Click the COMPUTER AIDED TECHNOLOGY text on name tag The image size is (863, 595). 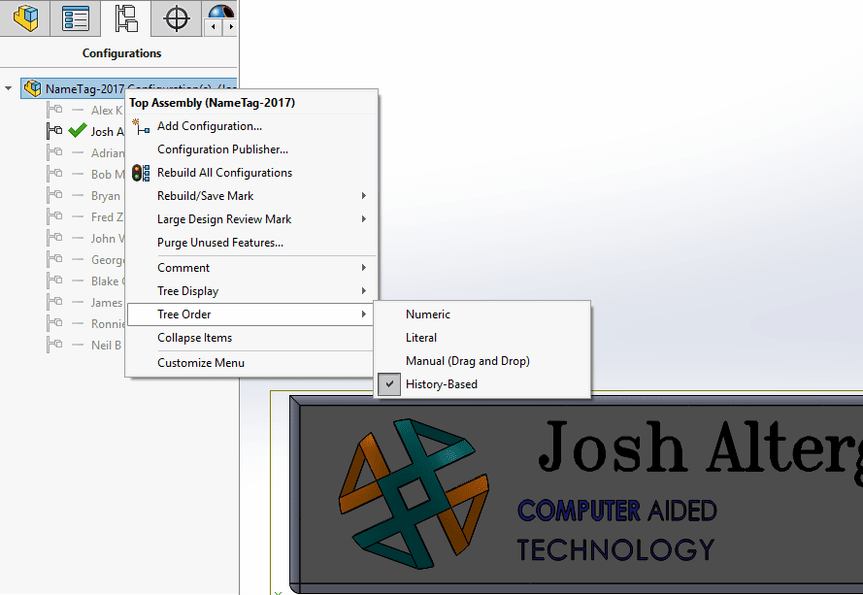(x=616, y=530)
